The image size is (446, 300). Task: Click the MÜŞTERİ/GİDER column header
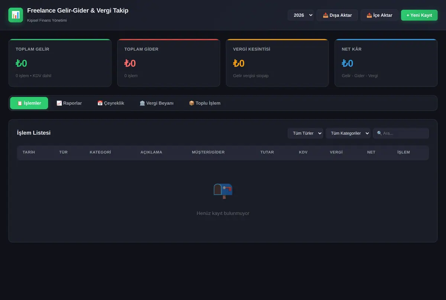click(x=208, y=152)
